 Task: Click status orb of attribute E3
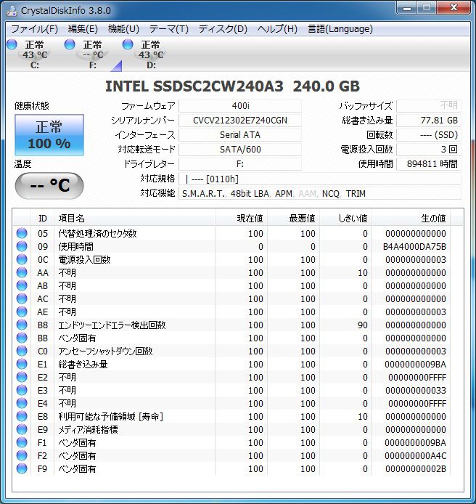point(22,390)
